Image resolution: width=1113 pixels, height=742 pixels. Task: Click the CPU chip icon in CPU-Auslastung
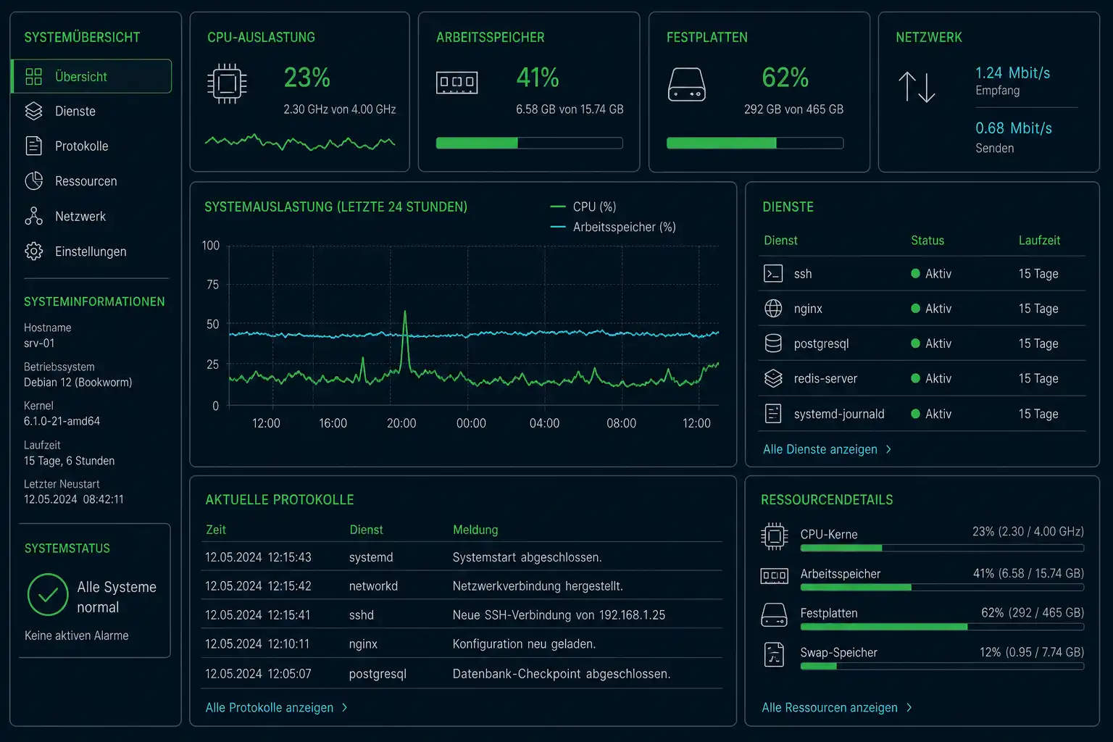pyautogui.click(x=227, y=84)
